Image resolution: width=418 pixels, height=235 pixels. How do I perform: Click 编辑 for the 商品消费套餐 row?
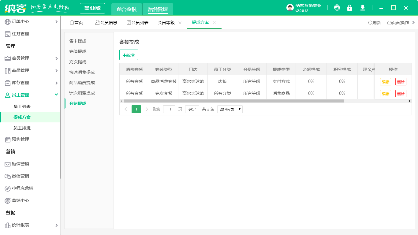(385, 82)
